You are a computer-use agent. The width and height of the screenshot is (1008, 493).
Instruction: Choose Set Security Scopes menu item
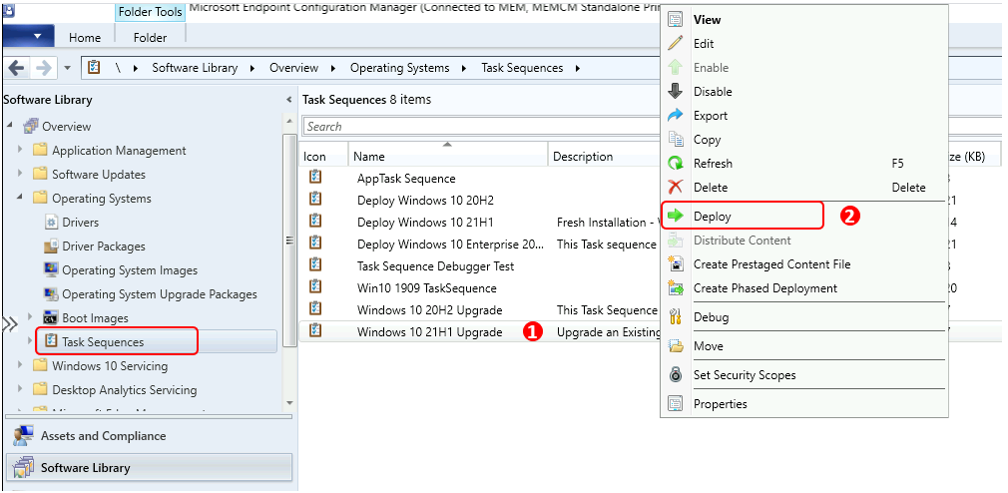pyautogui.click(x=803, y=374)
